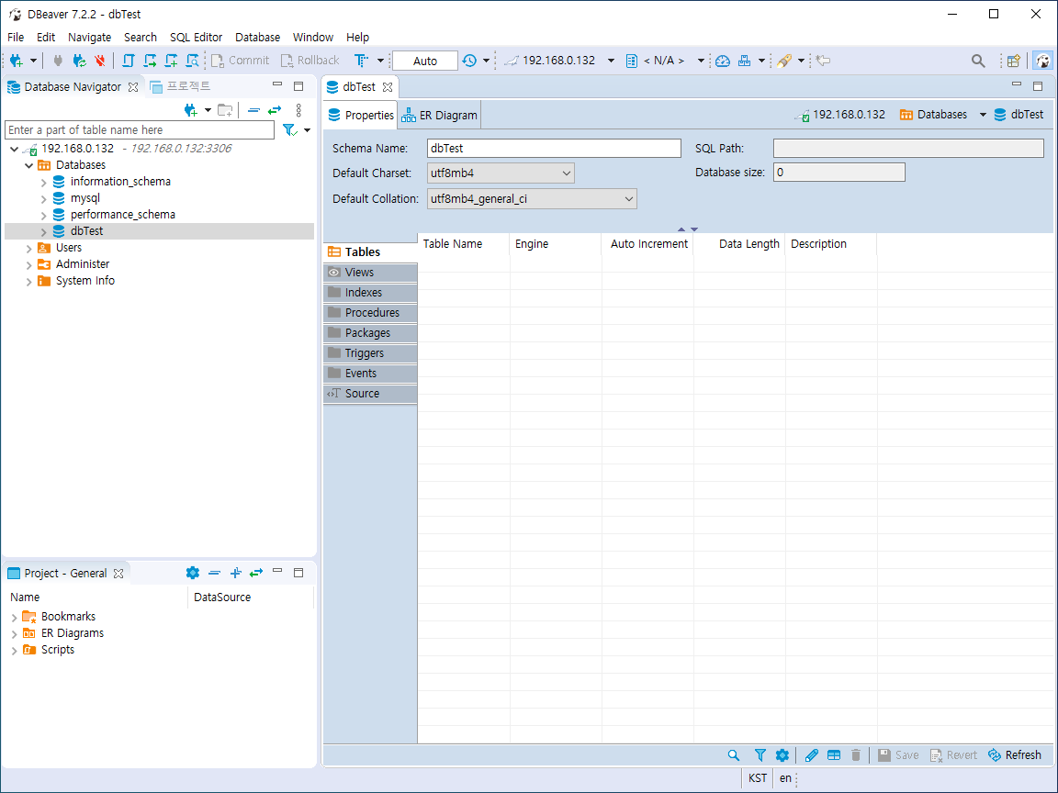
Task: Open the Default Charset dropdown
Action: tap(501, 173)
